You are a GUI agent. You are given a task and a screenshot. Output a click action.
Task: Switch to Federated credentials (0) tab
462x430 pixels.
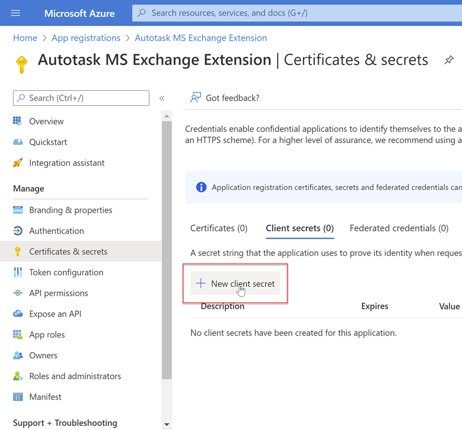click(x=399, y=228)
